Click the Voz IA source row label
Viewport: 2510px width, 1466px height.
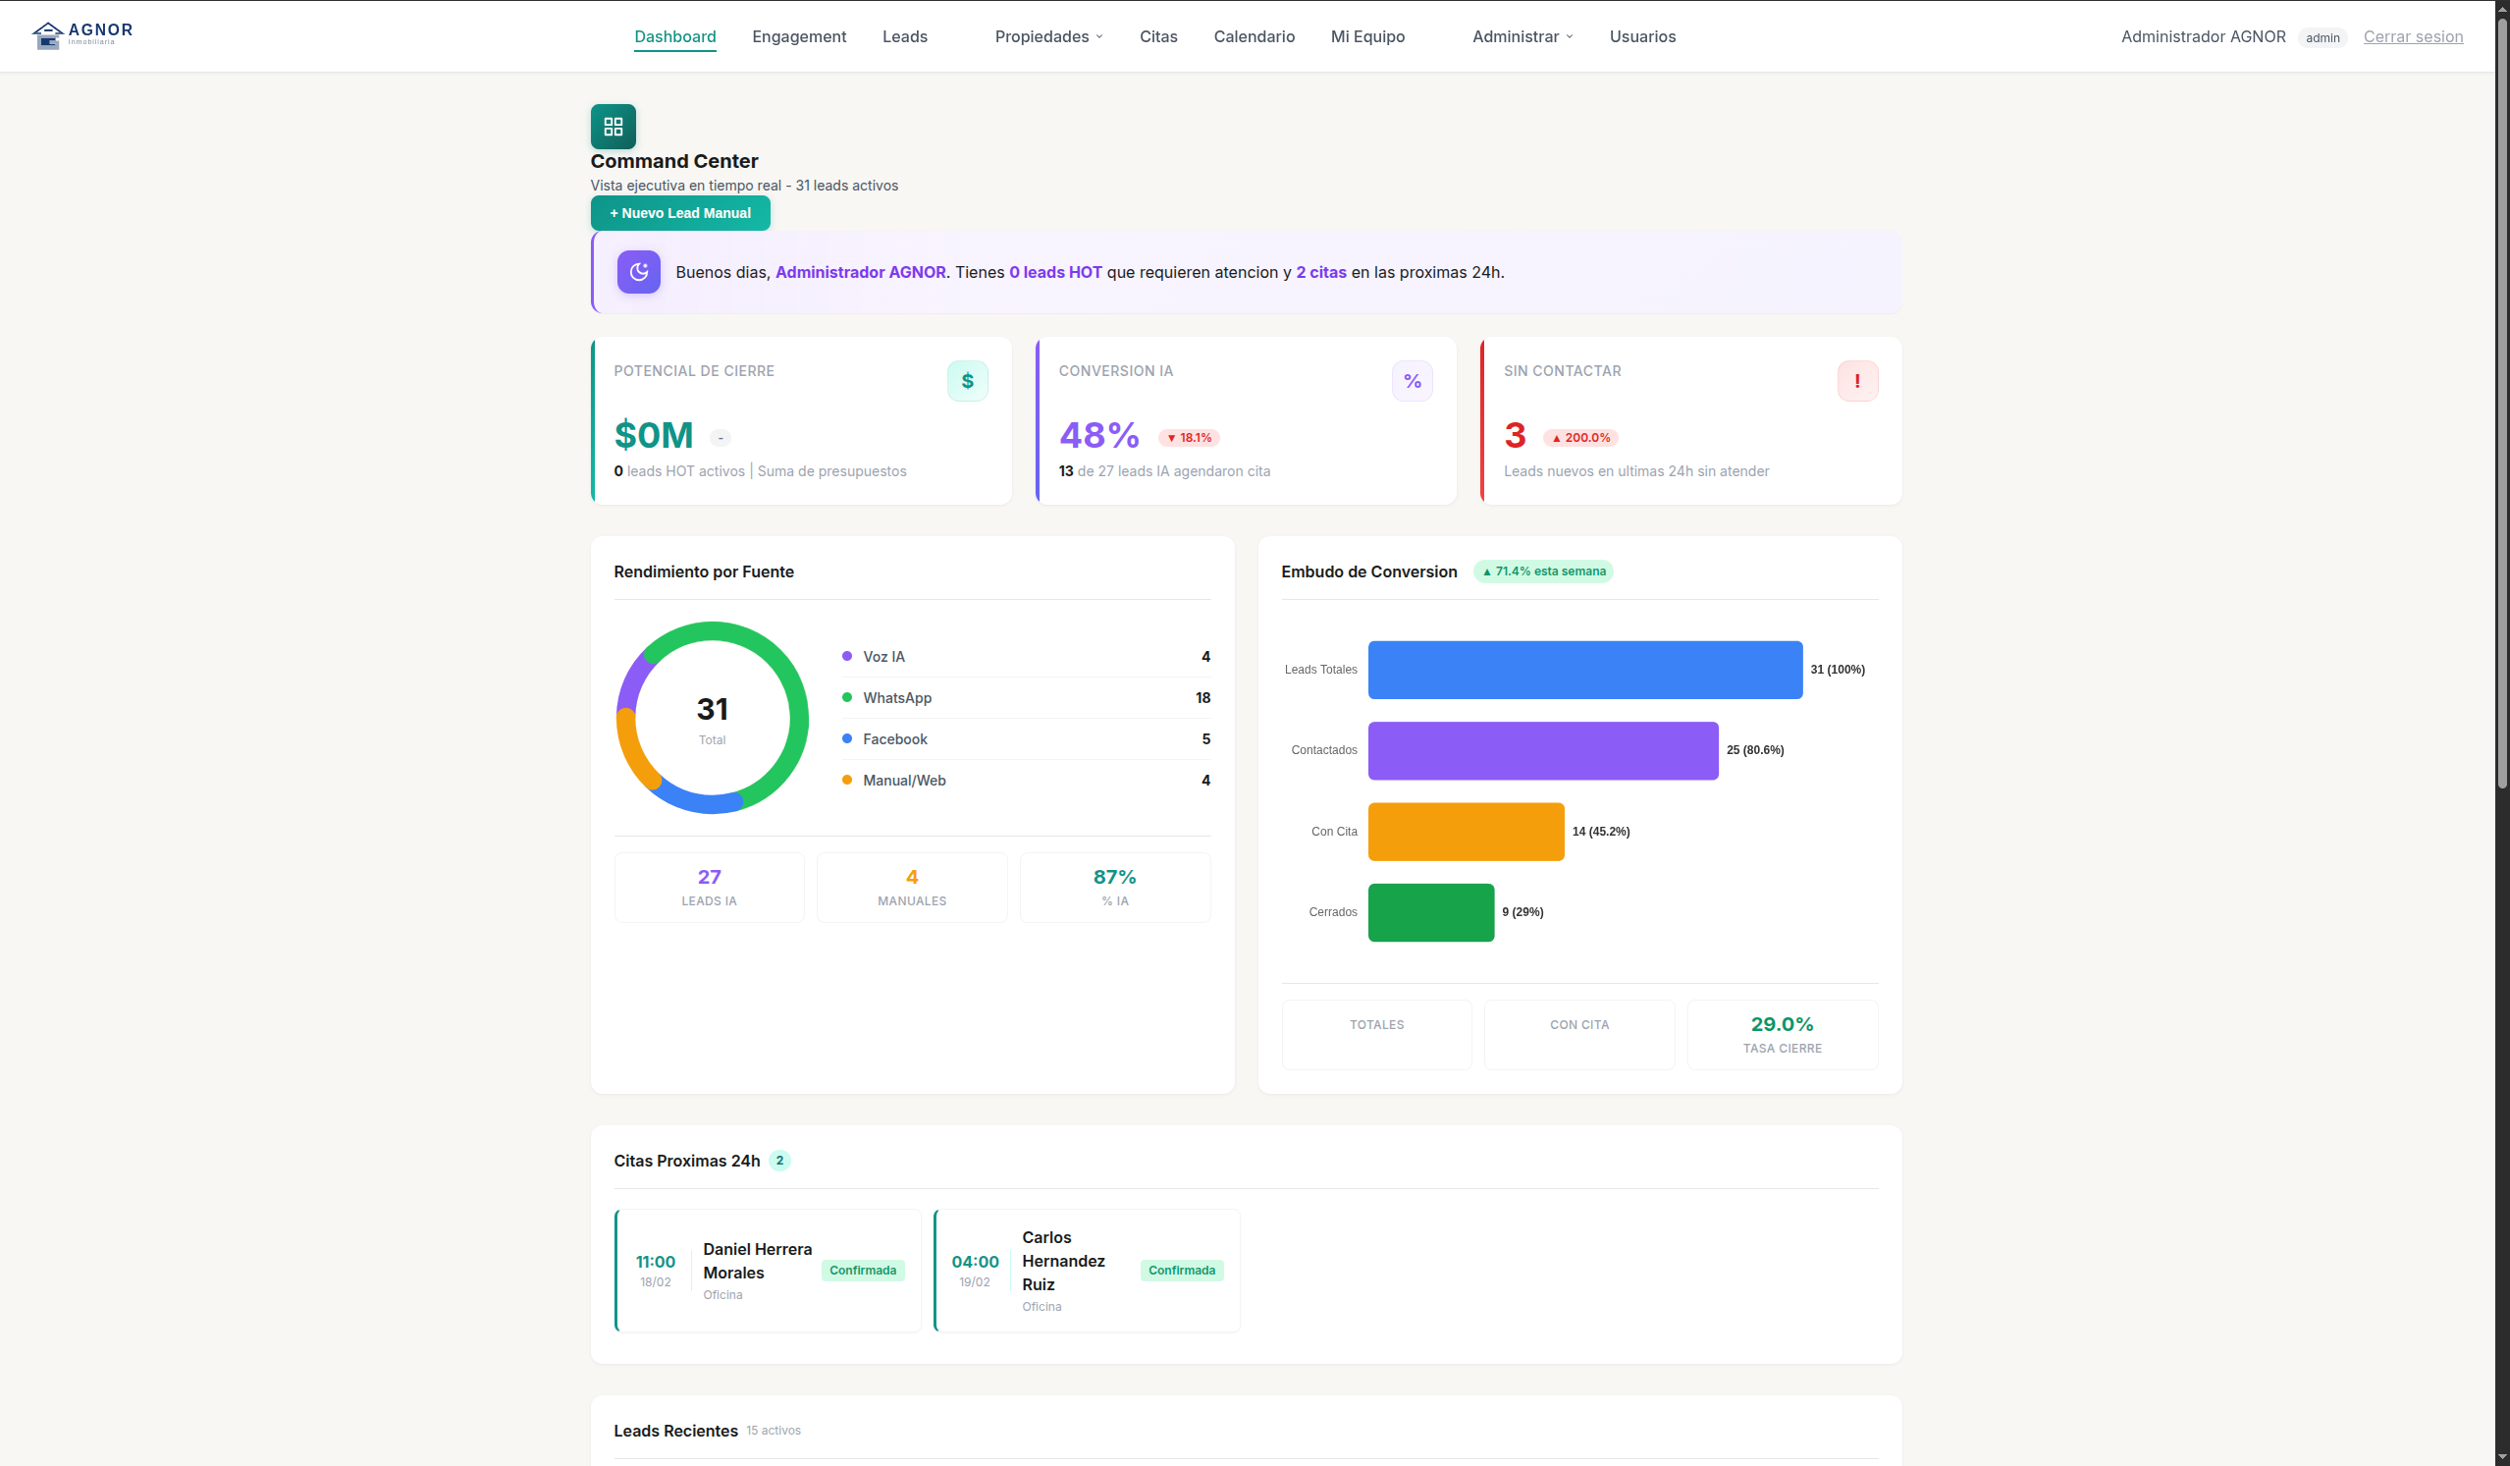click(883, 656)
